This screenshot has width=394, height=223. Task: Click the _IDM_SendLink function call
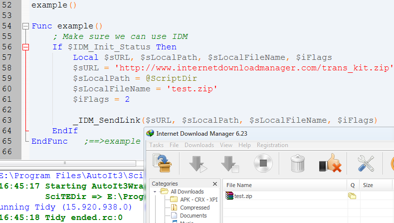point(107,120)
